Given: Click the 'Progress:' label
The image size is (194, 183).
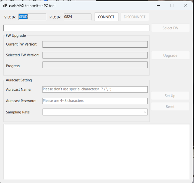Looking at the screenshot, I should 13,66.
